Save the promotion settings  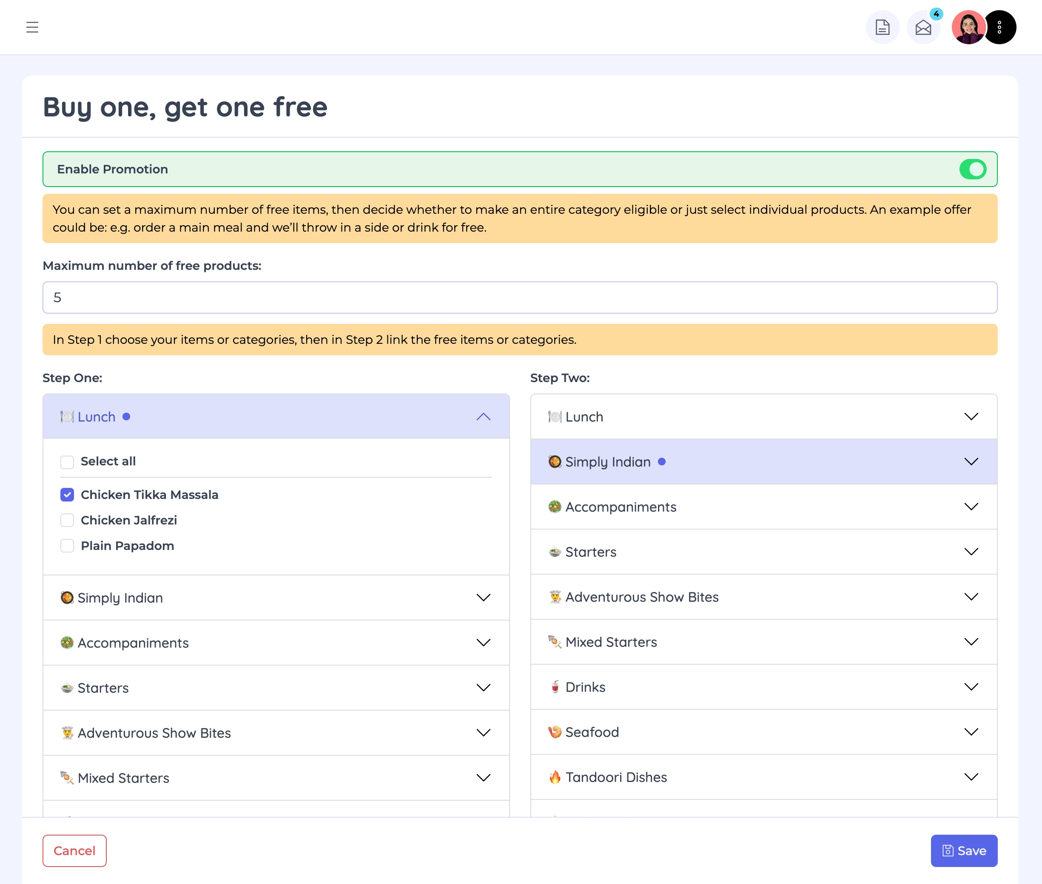click(x=963, y=850)
